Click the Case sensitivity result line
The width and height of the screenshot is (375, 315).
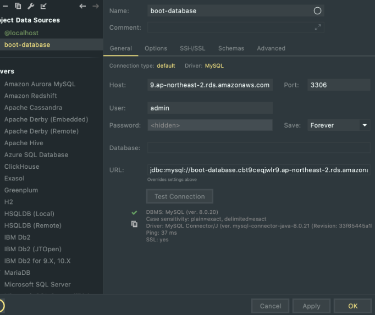pyautogui.click(x=206, y=219)
